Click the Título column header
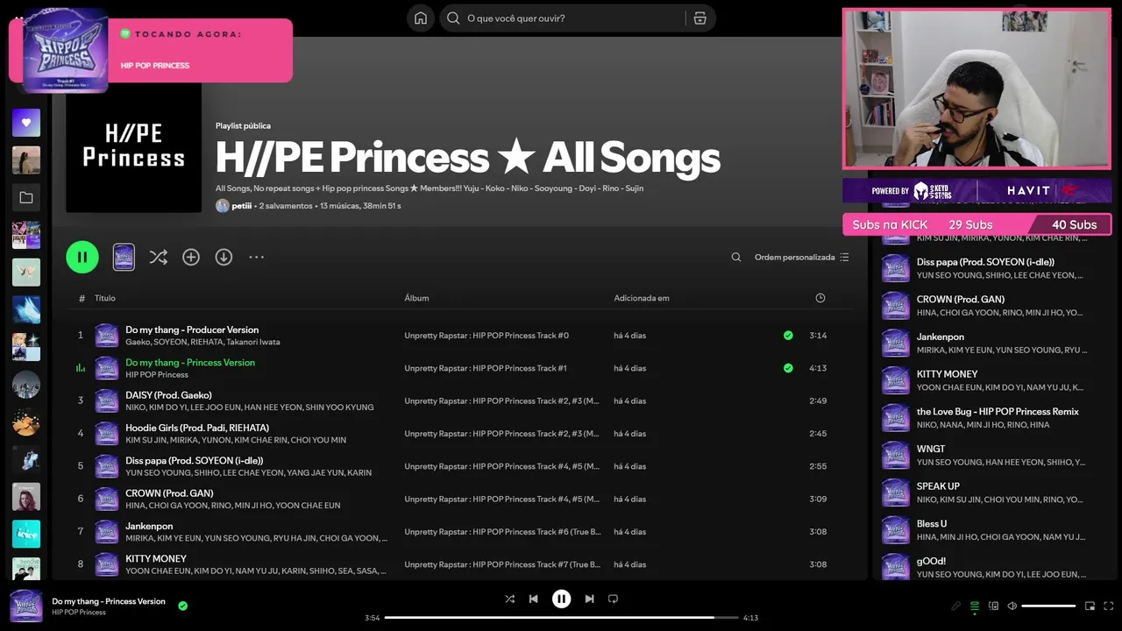 click(105, 298)
